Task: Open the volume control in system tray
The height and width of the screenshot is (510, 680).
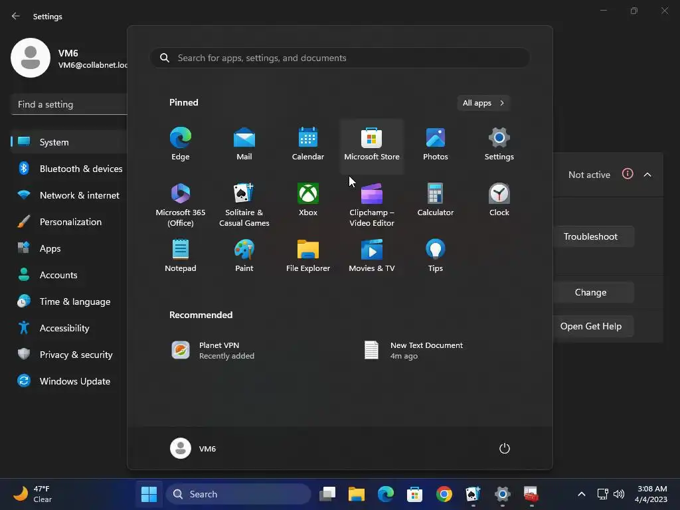Action: 619,494
